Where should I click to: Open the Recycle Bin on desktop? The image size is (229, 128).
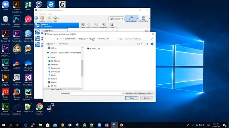point(5,21)
